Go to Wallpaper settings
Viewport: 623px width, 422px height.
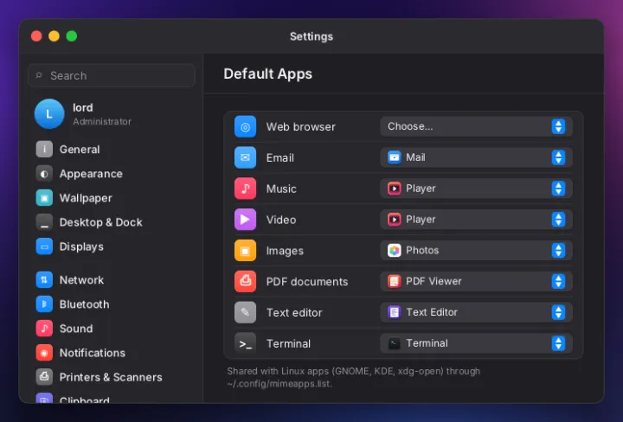pyautogui.click(x=86, y=198)
